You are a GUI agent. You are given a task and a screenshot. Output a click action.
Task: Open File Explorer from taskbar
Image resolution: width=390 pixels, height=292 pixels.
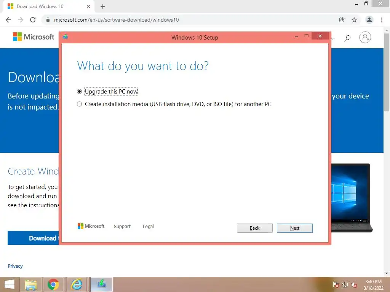[x=30, y=284]
